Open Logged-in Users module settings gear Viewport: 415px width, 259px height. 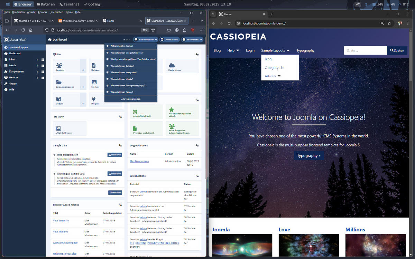(x=197, y=145)
